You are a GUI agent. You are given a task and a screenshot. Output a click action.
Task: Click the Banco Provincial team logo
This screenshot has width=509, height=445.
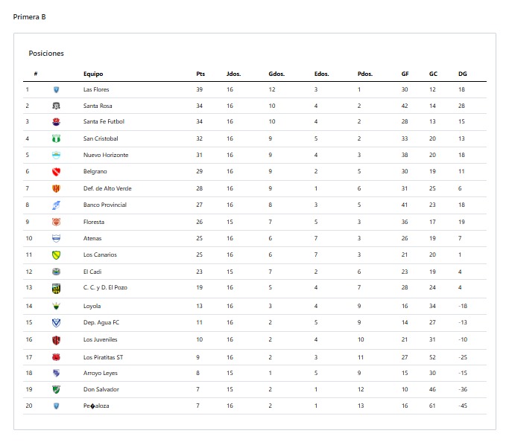click(56, 205)
